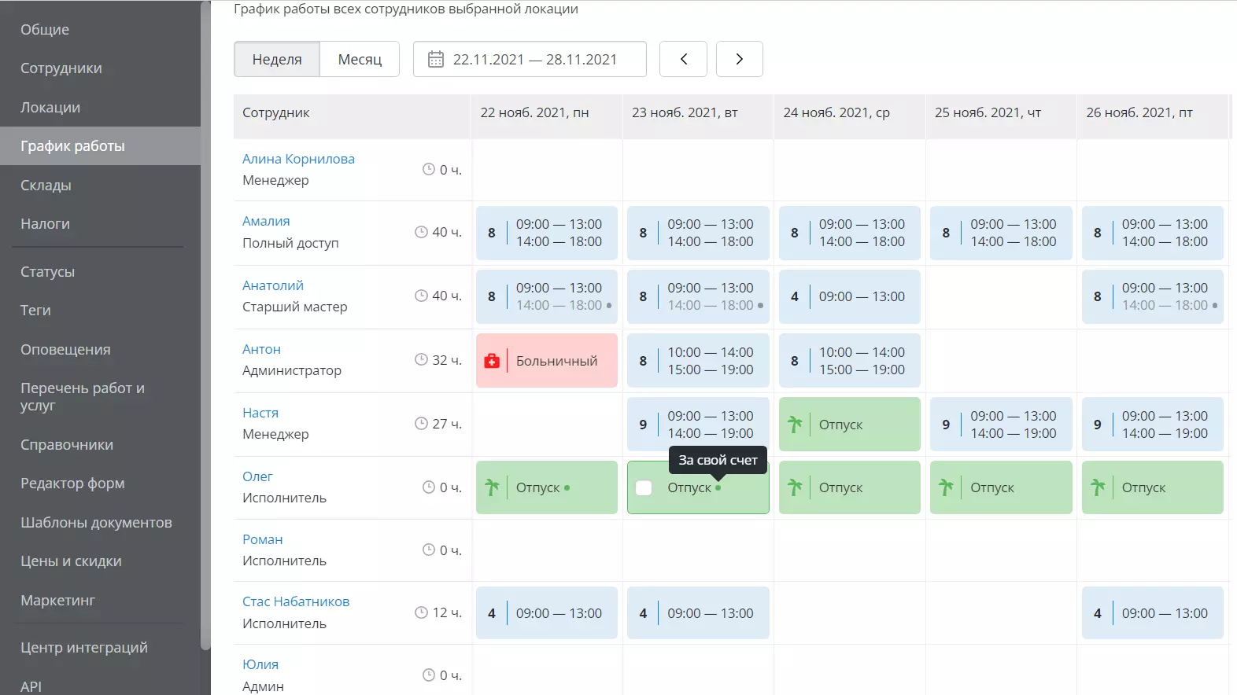Open Теги in the sidebar
Image resolution: width=1237 pixels, height=695 pixels.
(35, 311)
